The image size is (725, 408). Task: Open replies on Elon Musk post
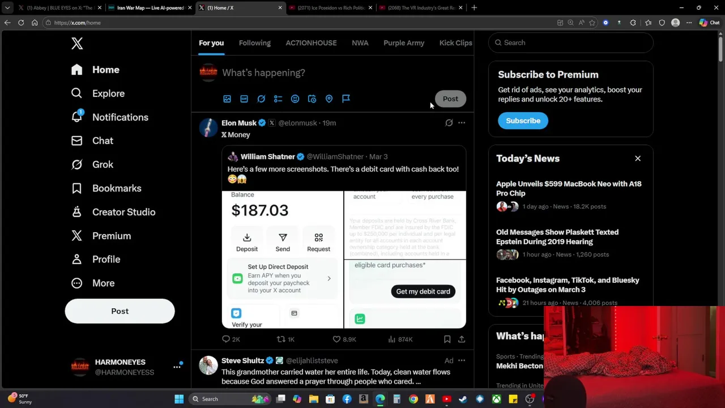[231, 339]
